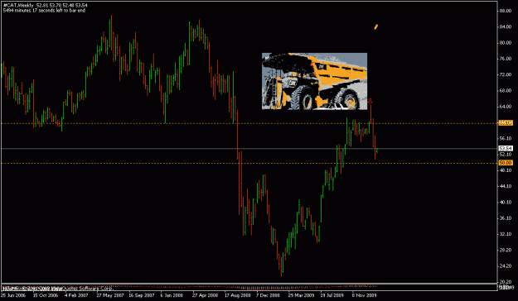Click the 64.00 price axis label
Image resolution: width=518 pixels, height=301 pixels.
[x=506, y=107]
